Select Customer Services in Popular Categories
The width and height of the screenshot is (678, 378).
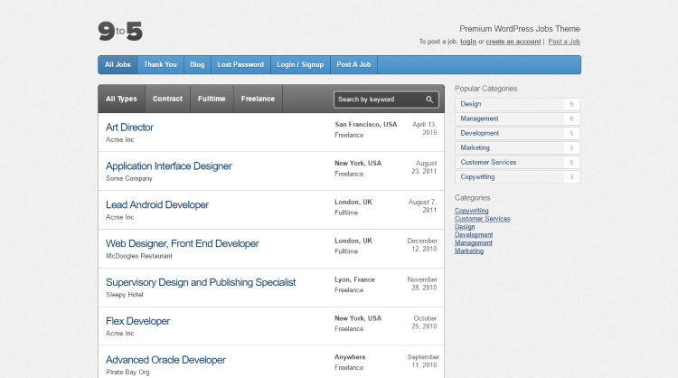pos(517,162)
